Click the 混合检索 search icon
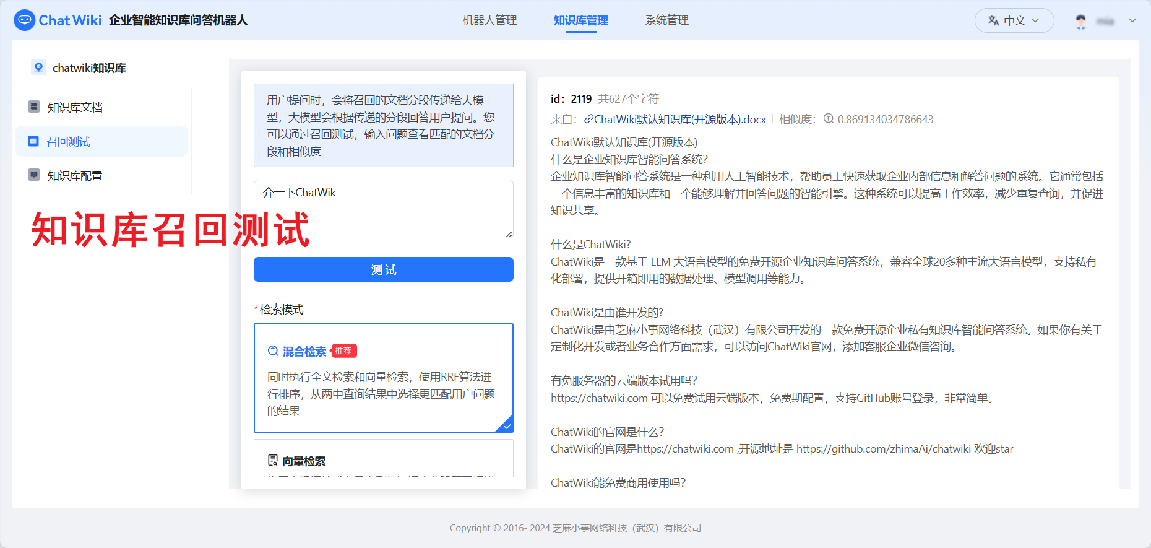 click(x=273, y=351)
